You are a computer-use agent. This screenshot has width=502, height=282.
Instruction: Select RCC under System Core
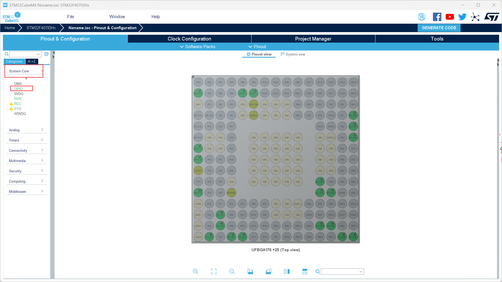pyautogui.click(x=18, y=104)
